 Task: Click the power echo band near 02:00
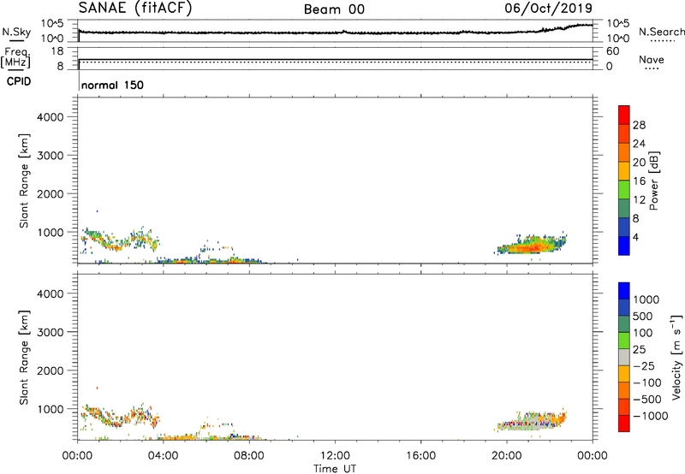tap(115, 246)
